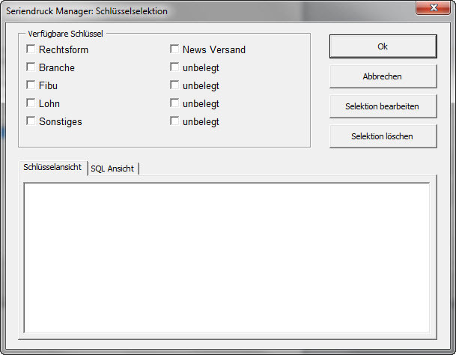Select the Sonstiges checkbox
Screen dimensions: 456x355
31,121
